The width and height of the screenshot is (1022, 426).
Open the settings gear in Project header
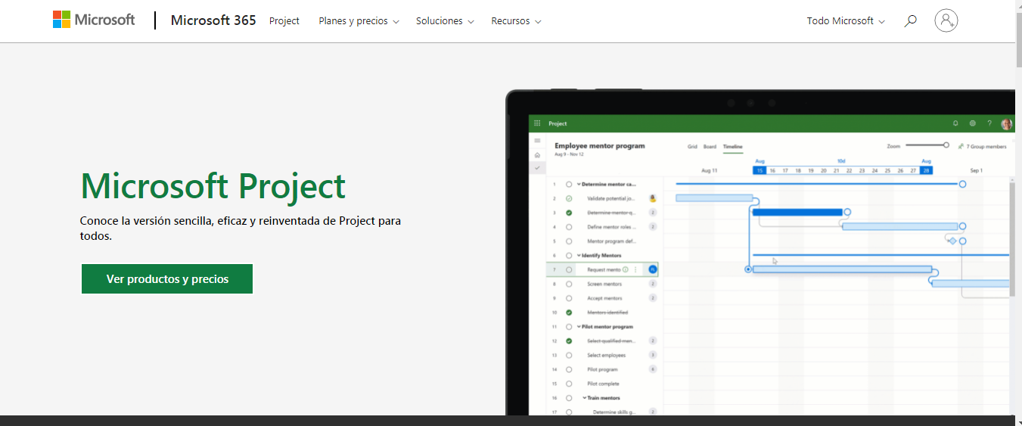point(972,123)
